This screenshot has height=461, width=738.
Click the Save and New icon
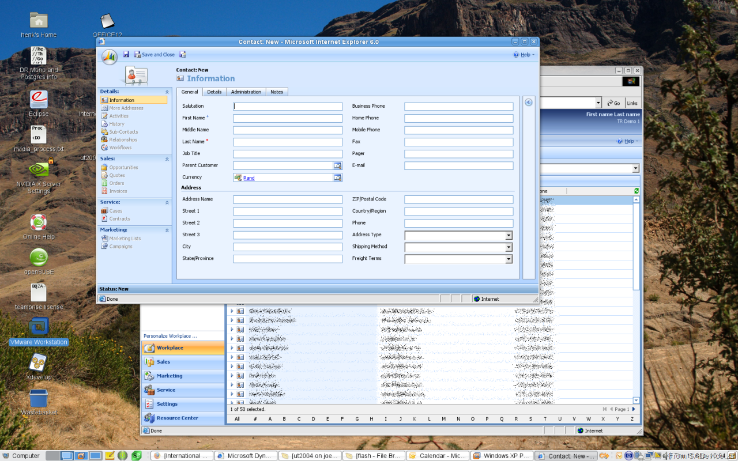click(x=183, y=55)
